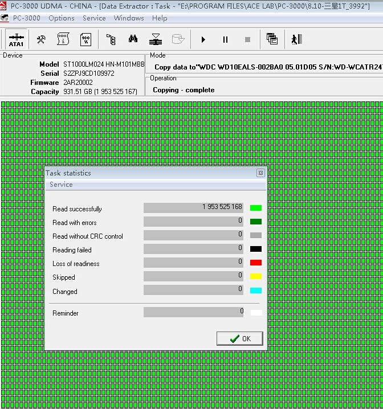Close the Task statistics dialog
Screen dimensions: 383x409
pos(260,173)
